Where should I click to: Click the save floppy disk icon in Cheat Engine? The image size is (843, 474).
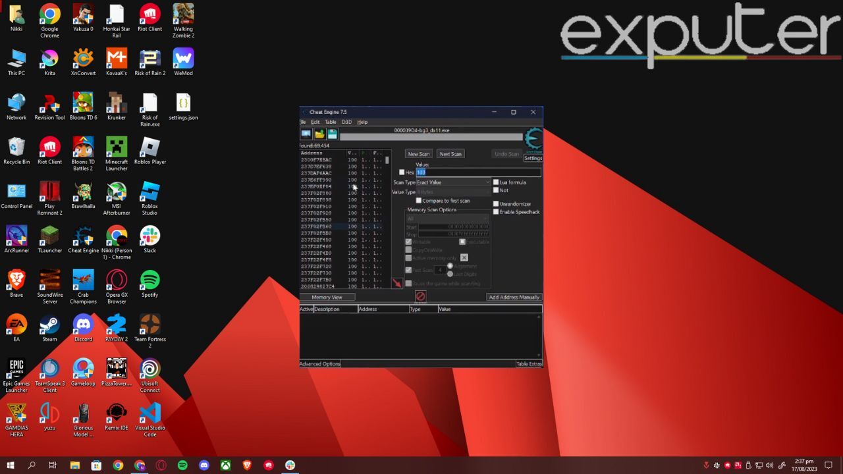point(333,134)
